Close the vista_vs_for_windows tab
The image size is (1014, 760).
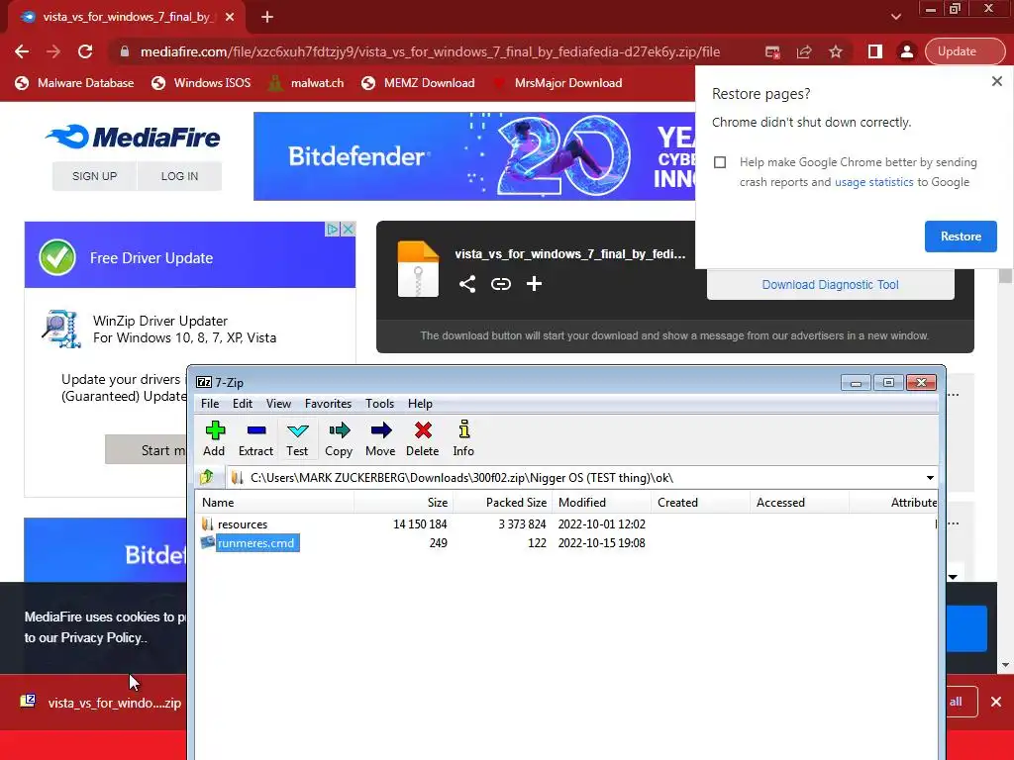pos(230,18)
